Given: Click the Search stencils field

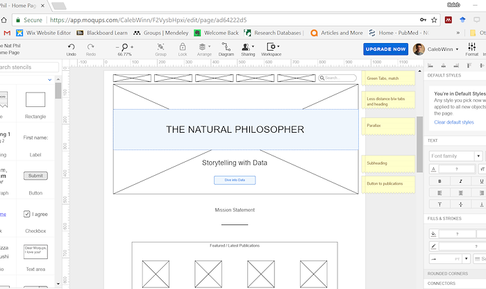Looking at the screenshot, I should point(29,67).
